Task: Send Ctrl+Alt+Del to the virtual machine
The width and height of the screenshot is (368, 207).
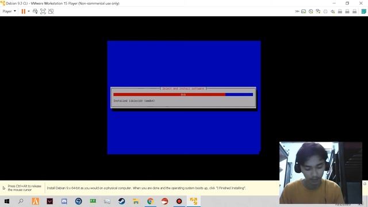Action: [35, 11]
